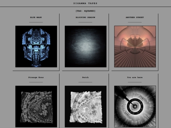Open the Patch title link
Image resolution: width=171 pixels, height=128 pixels.
[85, 77]
